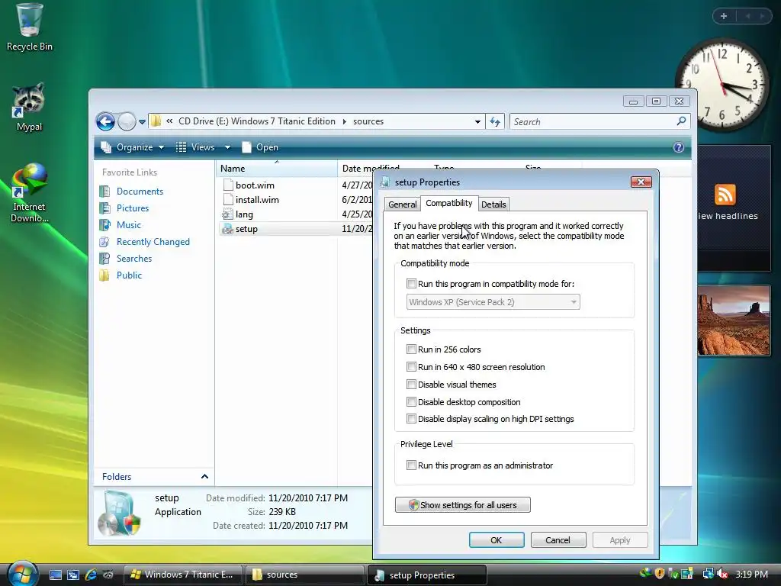Viewport: 781px width, 586px height.
Task: Click breadcrumb arrow after Windows 7 Titanic Edition
Action: point(344,121)
